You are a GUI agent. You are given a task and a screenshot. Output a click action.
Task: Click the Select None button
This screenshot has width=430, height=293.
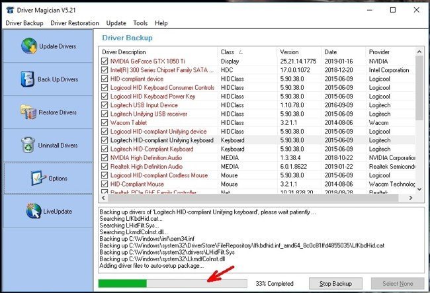tap(398, 284)
